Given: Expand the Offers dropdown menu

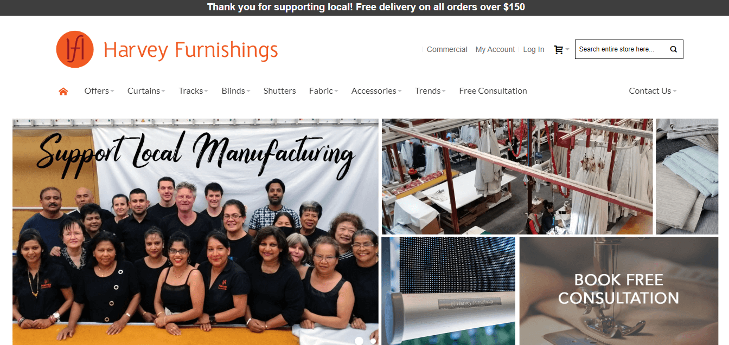Looking at the screenshot, I should [x=99, y=91].
